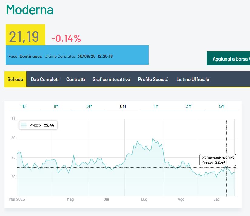
Task: Display the 5Y chart period
Action: (x=222, y=106)
